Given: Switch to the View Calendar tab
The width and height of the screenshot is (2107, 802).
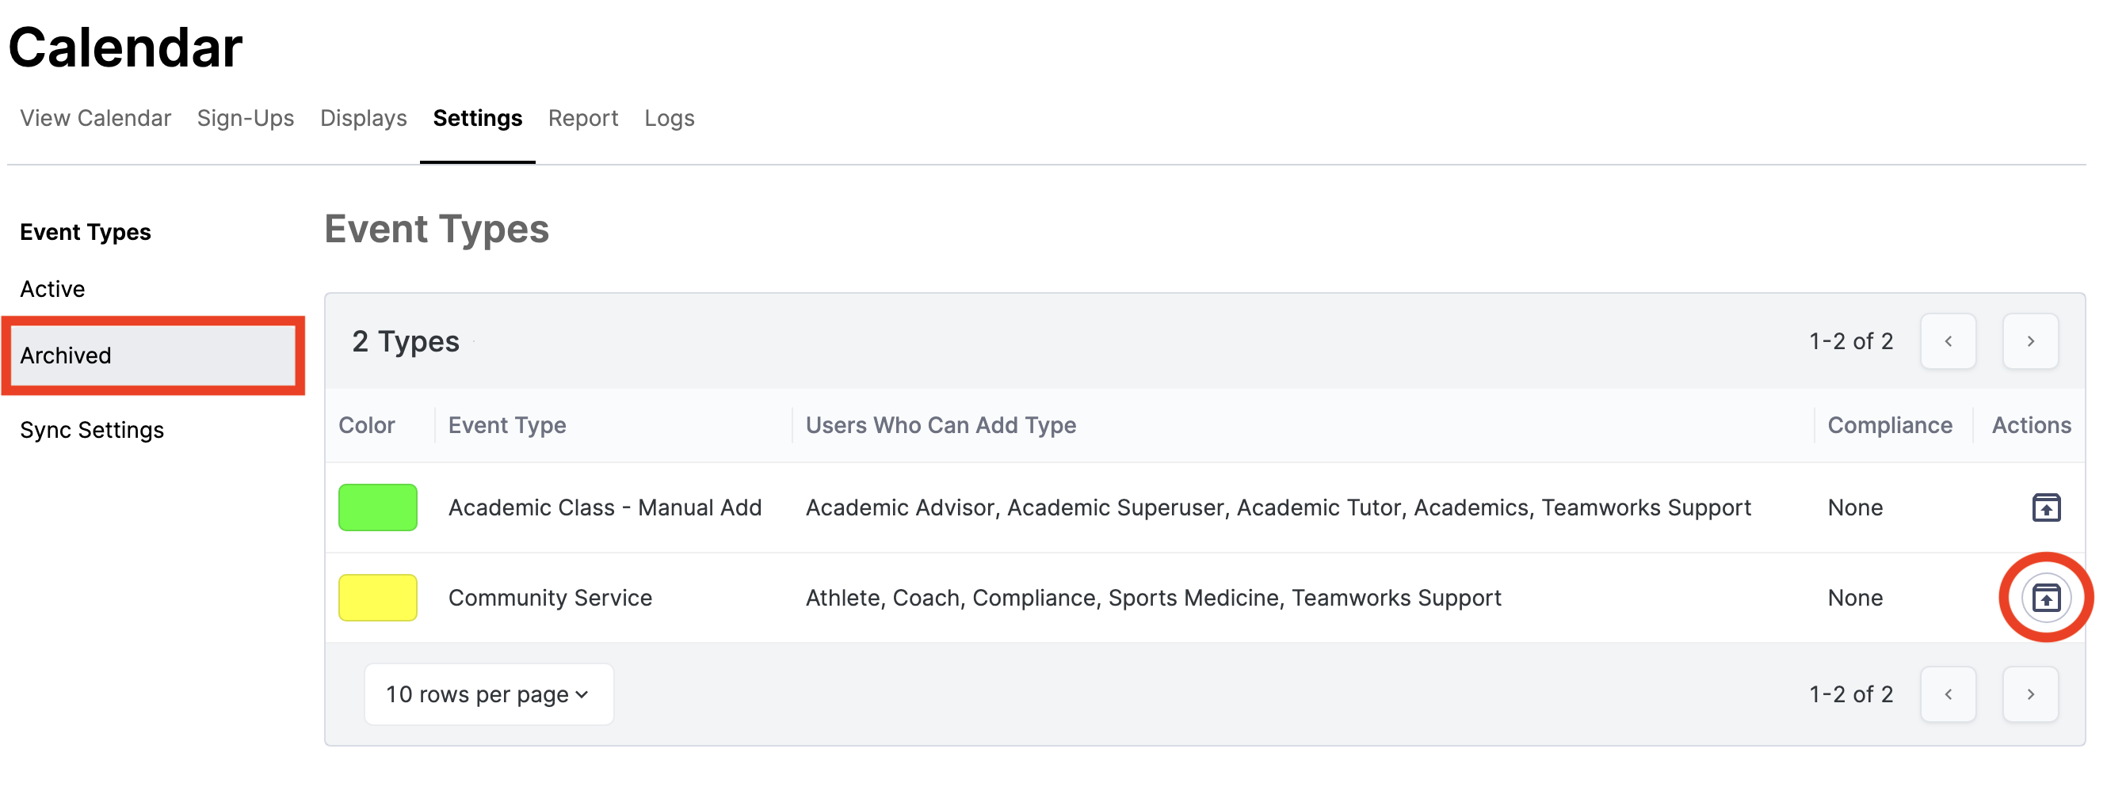Looking at the screenshot, I should 96,119.
